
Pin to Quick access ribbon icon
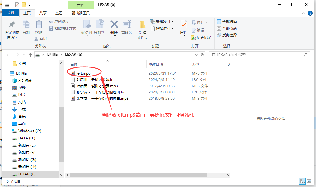click(12, 25)
